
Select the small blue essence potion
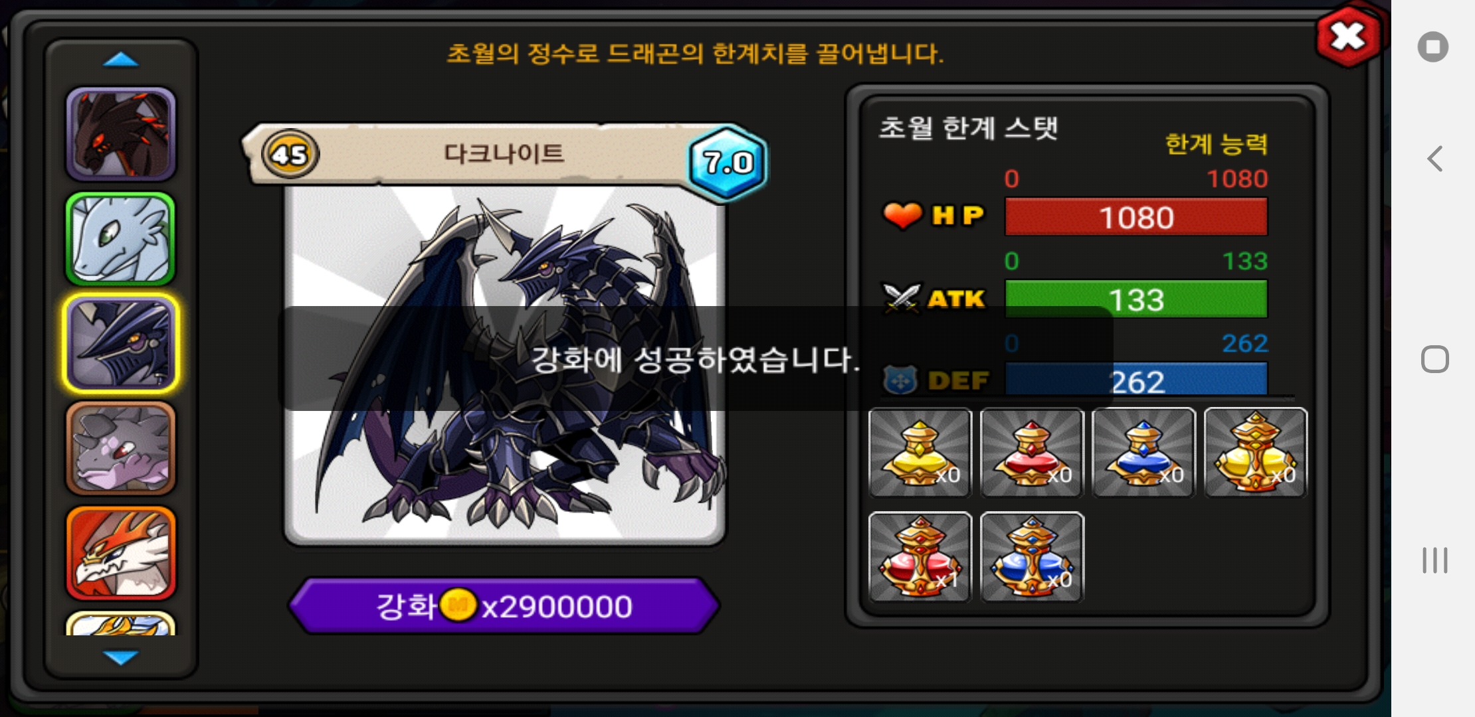[1143, 453]
